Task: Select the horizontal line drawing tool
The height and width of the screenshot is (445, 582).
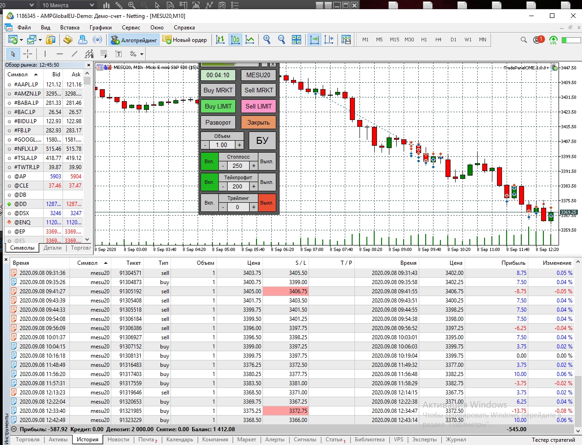Action: point(60,54)
